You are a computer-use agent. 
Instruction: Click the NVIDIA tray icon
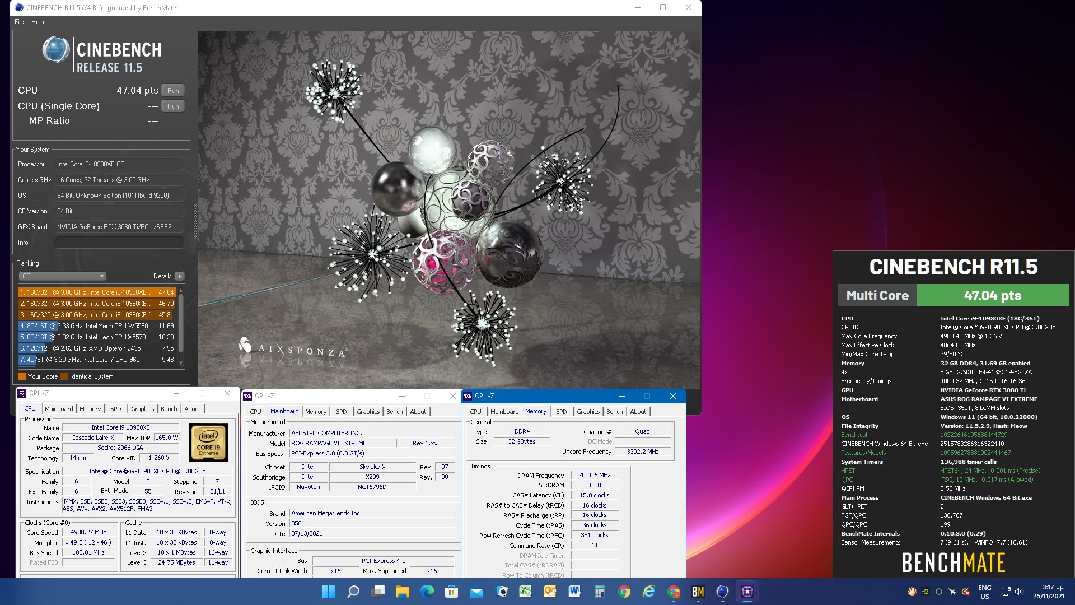tap(926, 592)
